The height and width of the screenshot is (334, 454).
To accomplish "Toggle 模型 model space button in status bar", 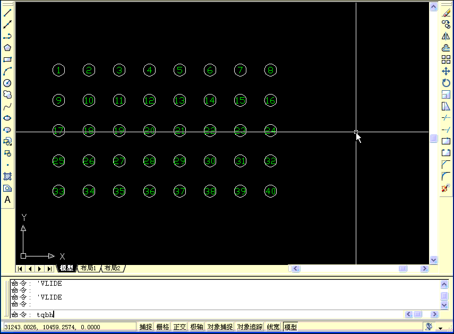I will pyautogui.click(x=290, y=327).
